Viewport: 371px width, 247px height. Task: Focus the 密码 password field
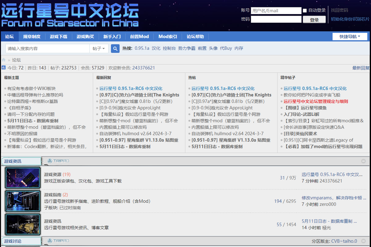276,19
